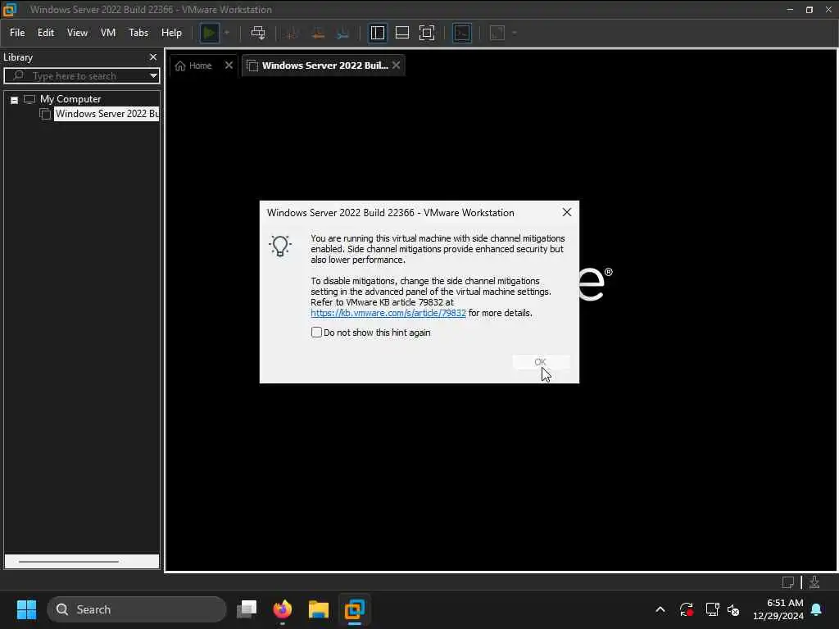Click the console view toolbar icon
The width and height of the screenshot is (839, 629).
pos(462,33)
